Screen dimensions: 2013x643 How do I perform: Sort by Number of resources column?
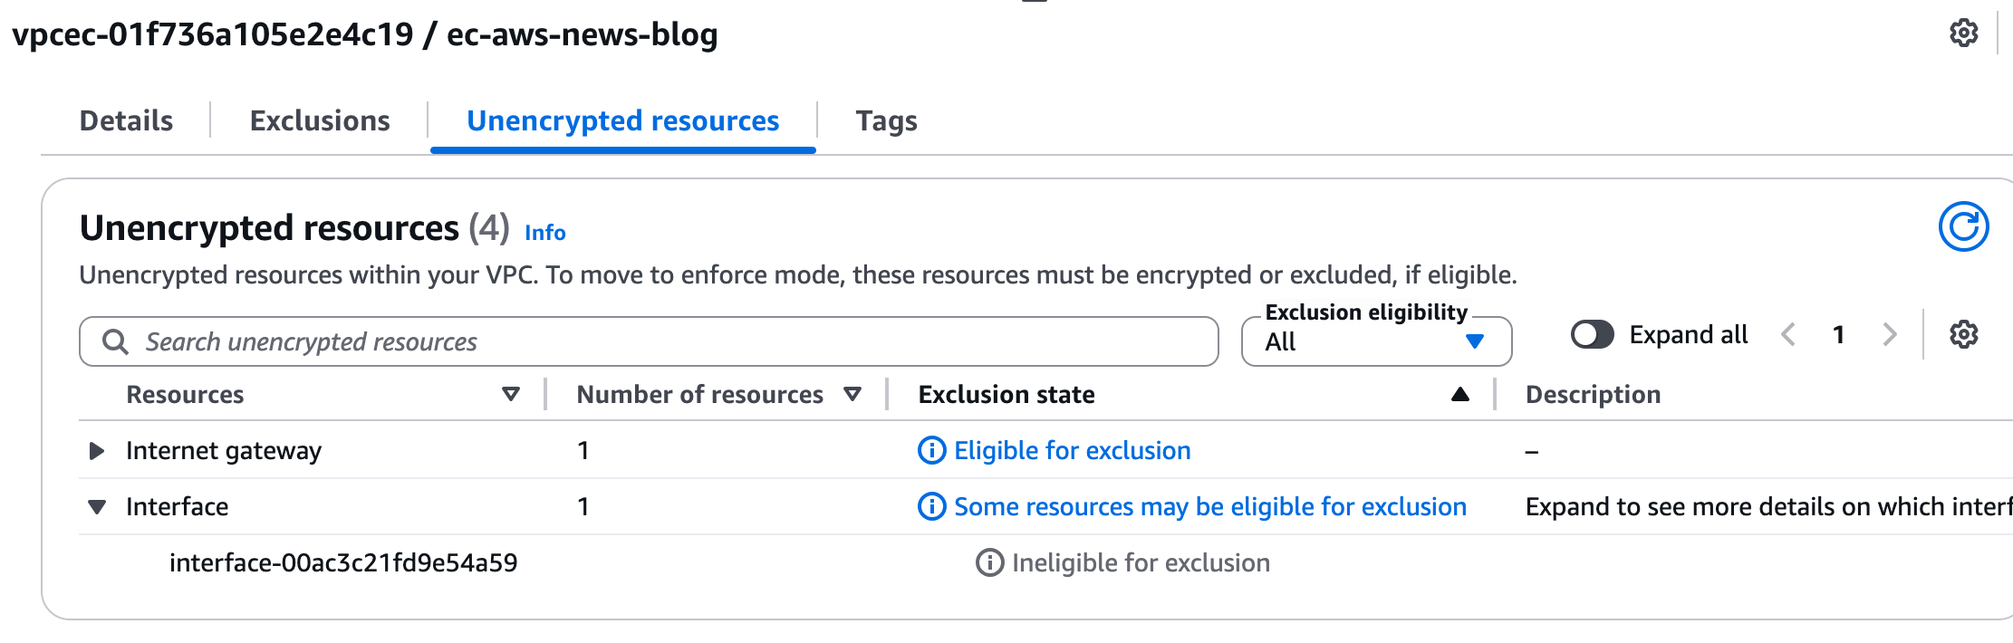(x=852, y=394)
